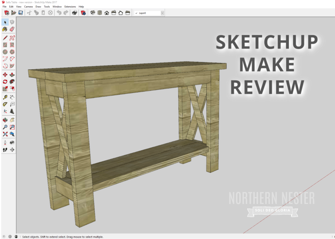Choose the Zoom magnifier tool
The image size is (335, 239).
pos(5,127)
